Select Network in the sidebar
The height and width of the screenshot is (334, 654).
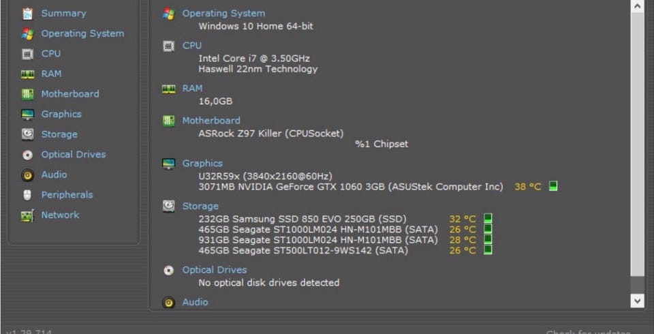[x=60, y=215]
